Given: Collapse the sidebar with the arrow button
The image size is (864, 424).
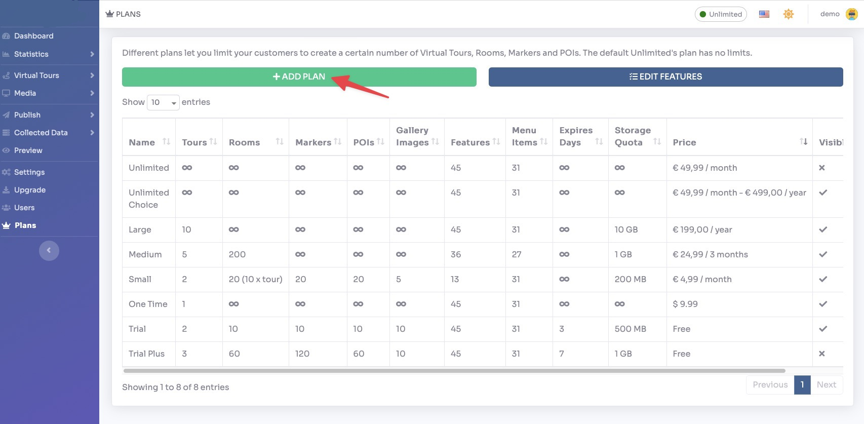Looking at the screenshot, I should coord(49,250).
